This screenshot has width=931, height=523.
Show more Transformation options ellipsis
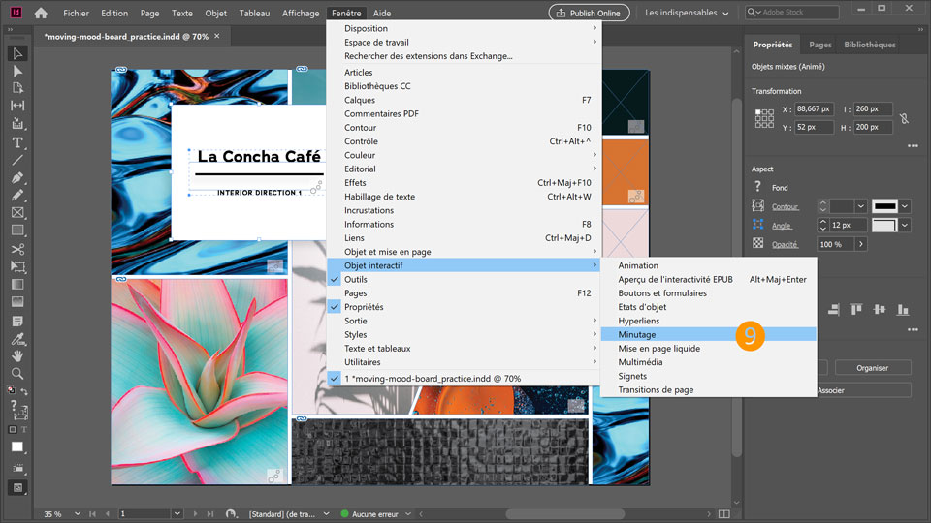(x=913, y=146)
